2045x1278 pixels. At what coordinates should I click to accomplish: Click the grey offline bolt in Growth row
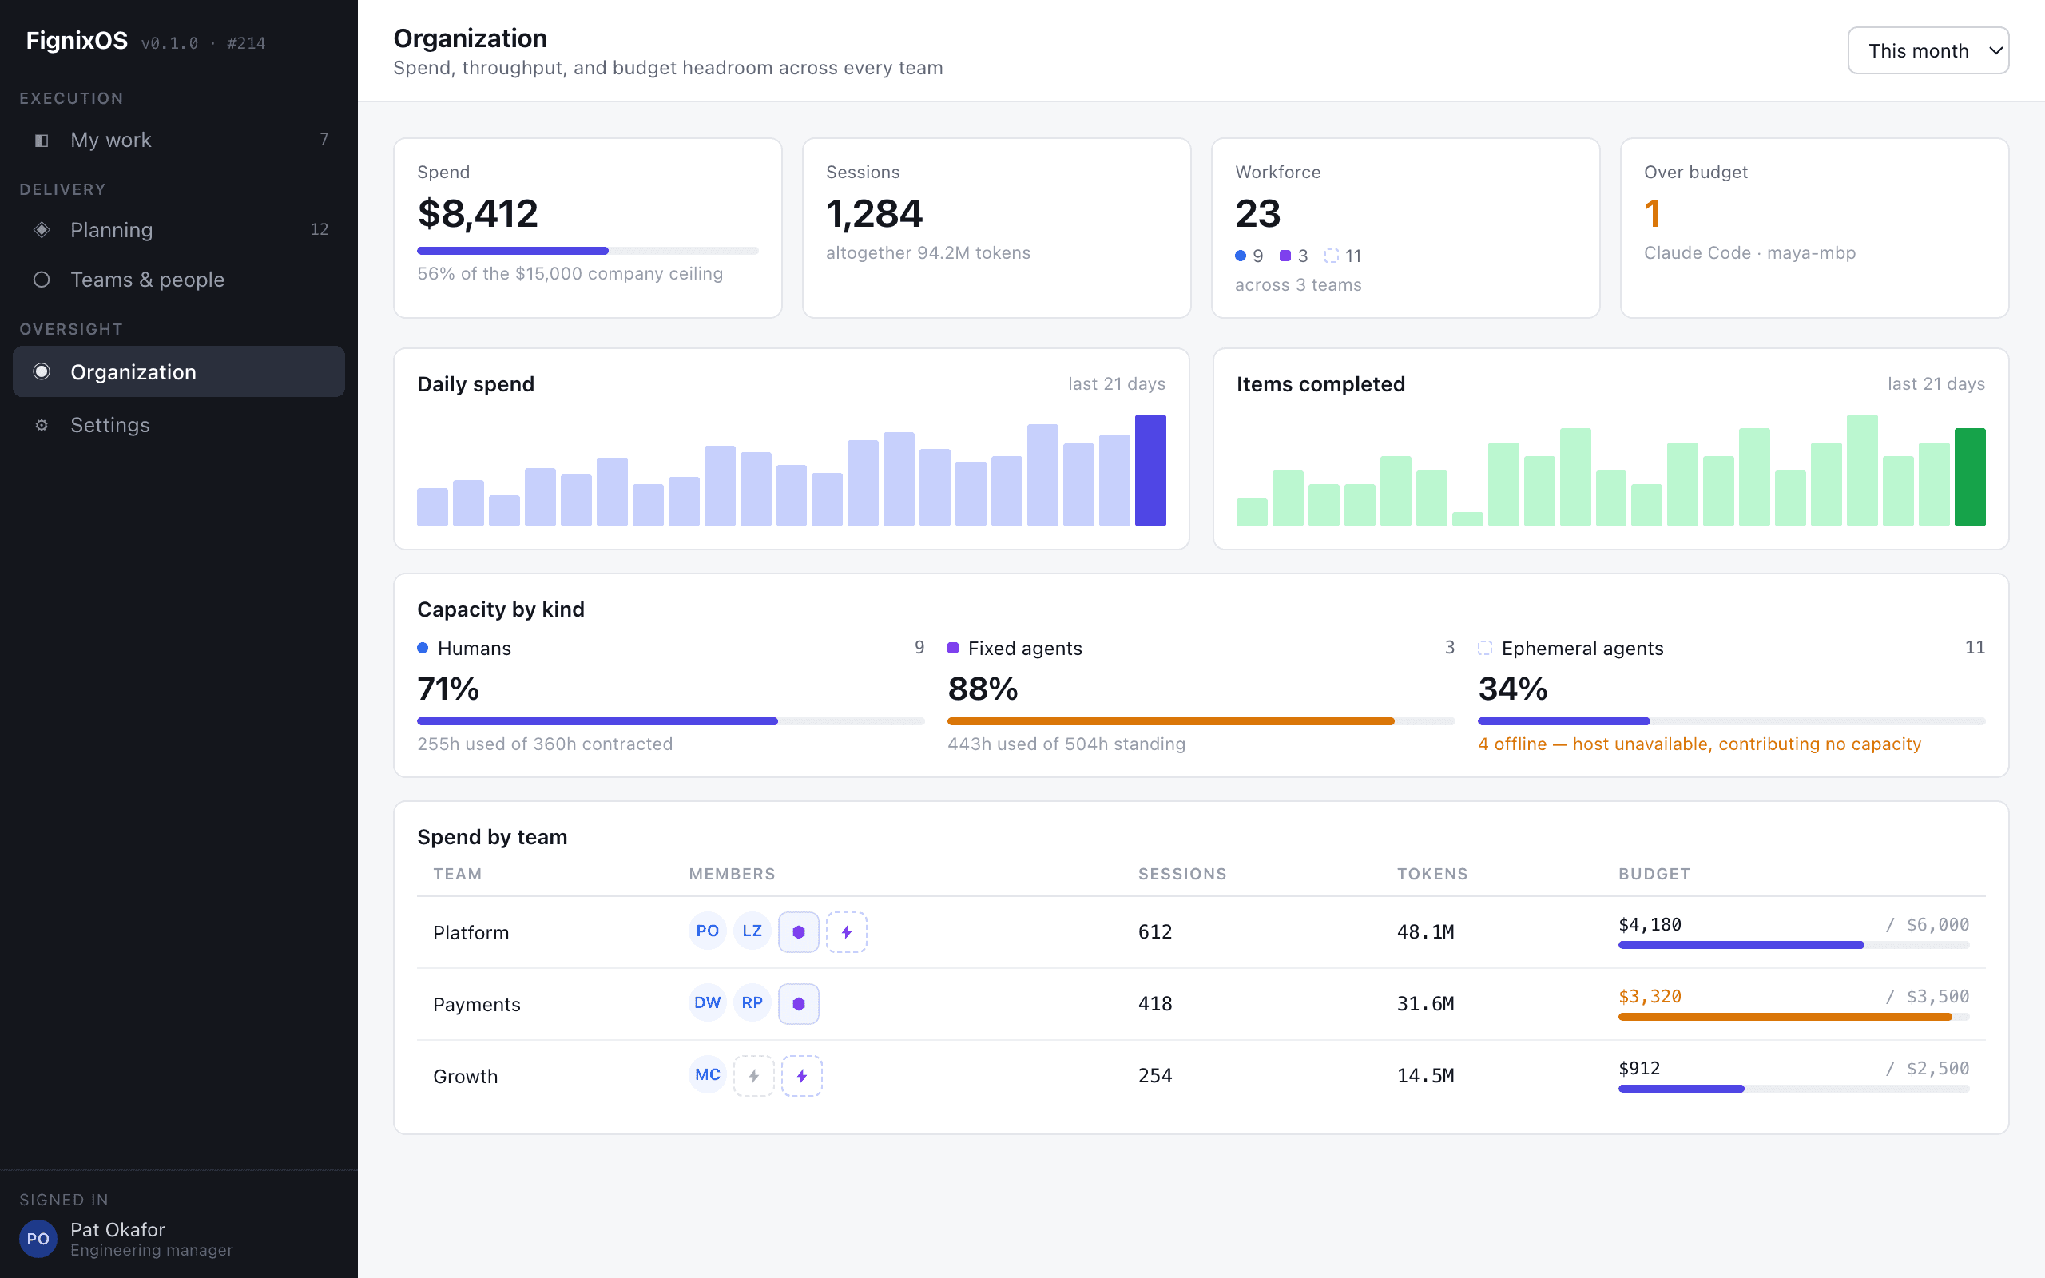click(x=754, y=1076)
